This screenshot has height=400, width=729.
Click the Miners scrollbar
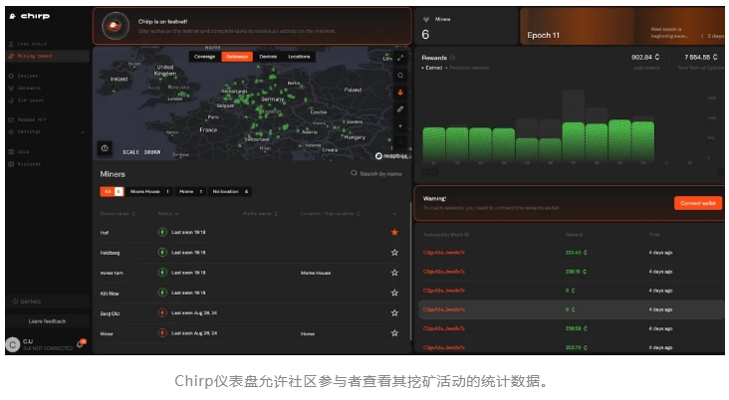410,272
